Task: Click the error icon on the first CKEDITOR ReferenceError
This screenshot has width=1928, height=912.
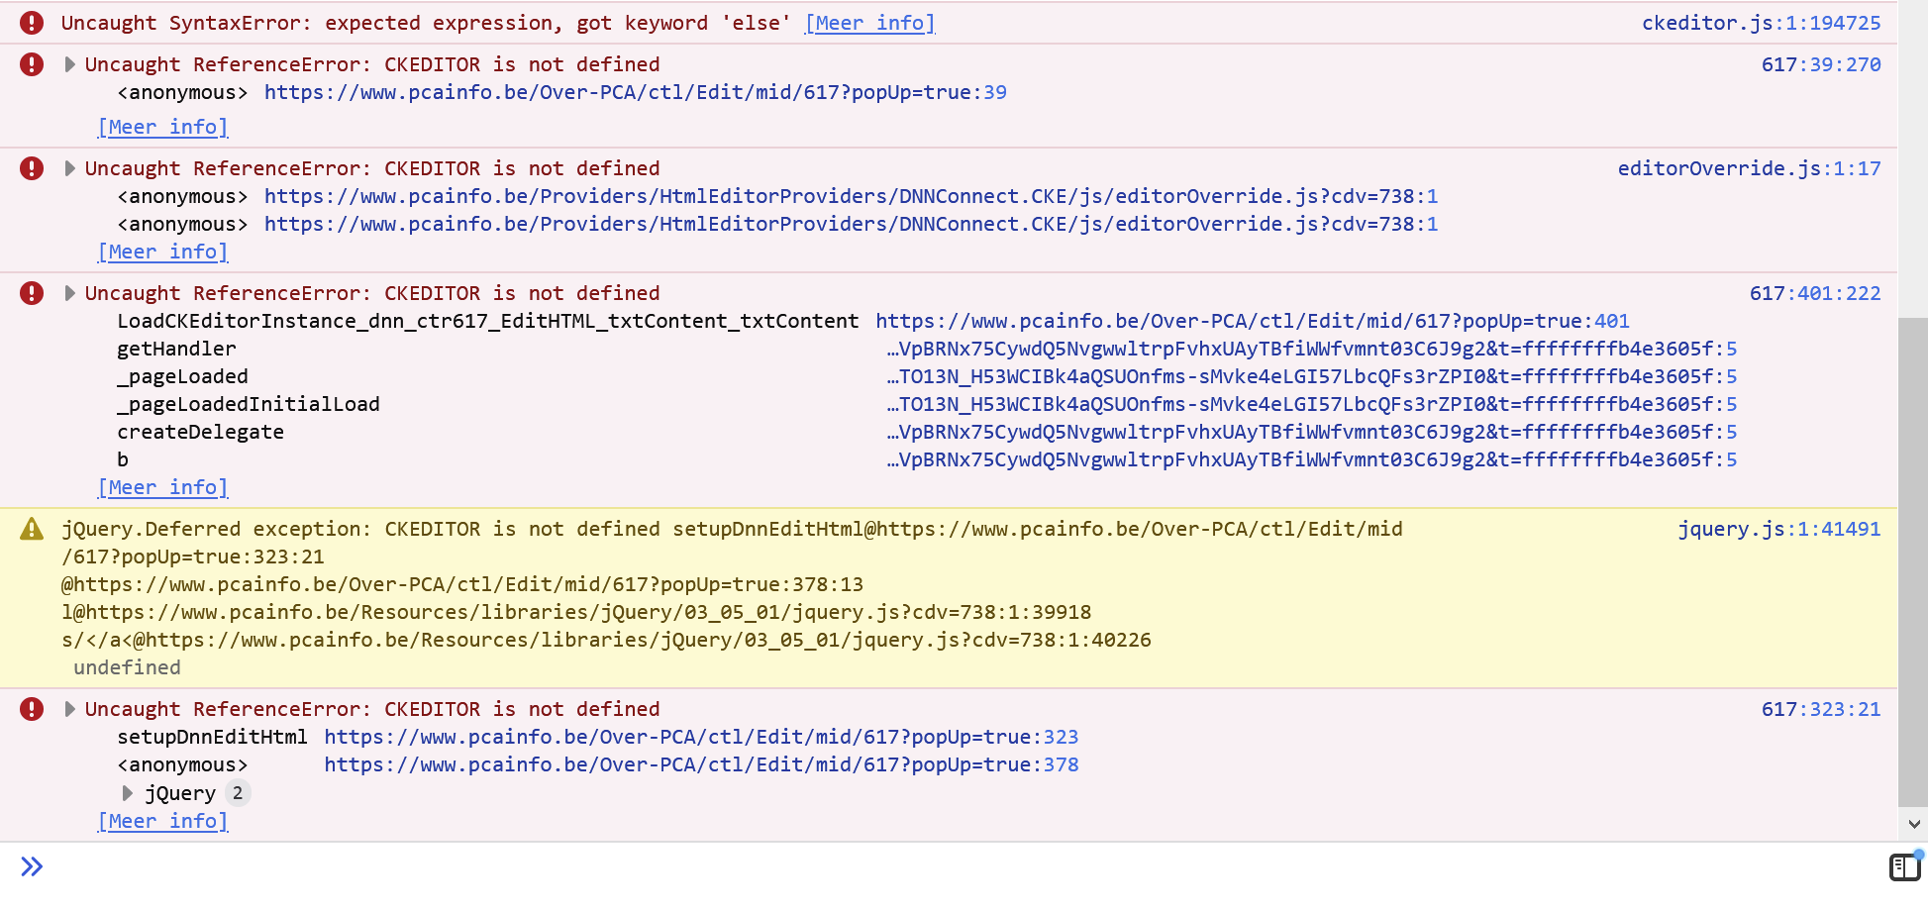Action: 31,63
